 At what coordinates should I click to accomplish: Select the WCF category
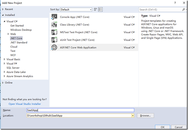[13, 55]
